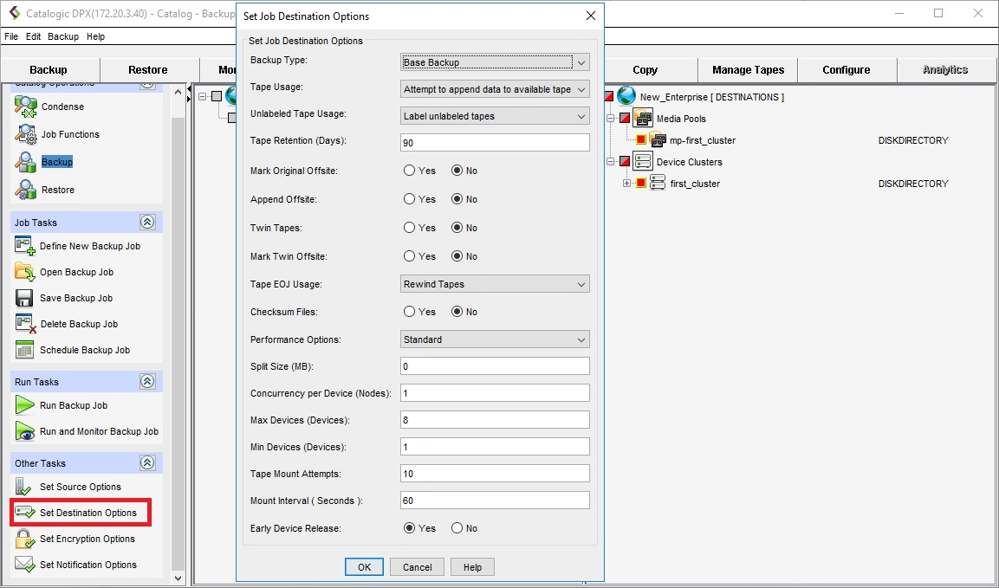Click the OK button in dialog
Screen dimensions: 999x588
364,567
